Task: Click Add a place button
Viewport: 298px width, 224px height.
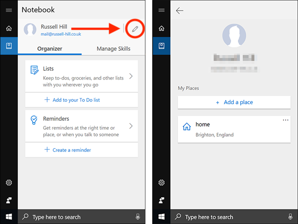Action: pos(234,102)
